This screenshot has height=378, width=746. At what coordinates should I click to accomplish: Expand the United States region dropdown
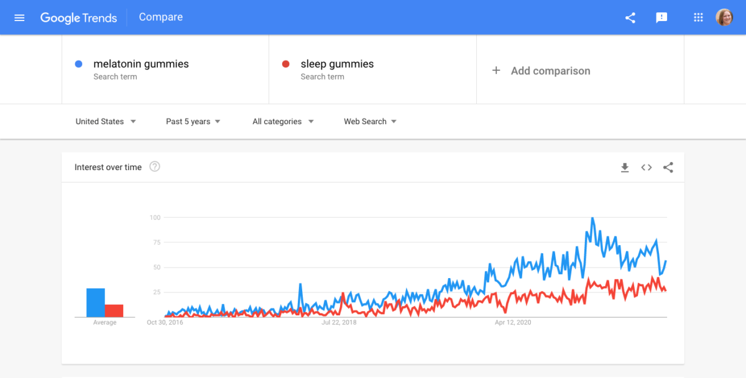coord(106,122)
